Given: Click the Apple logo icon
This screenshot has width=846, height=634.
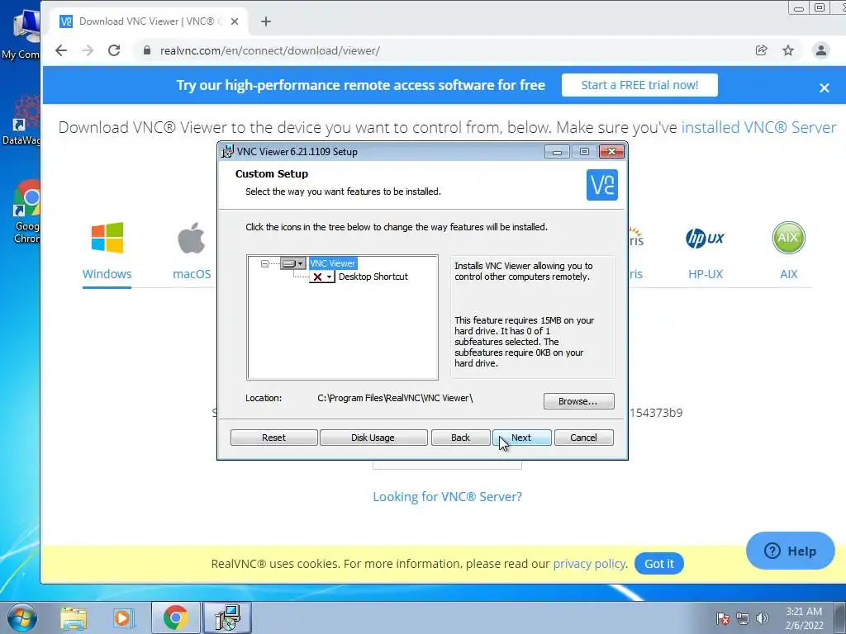Looking at the screenshot, I should tap(192, 238).
